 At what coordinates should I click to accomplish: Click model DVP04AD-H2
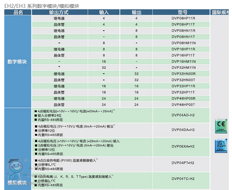click(183, 115)
